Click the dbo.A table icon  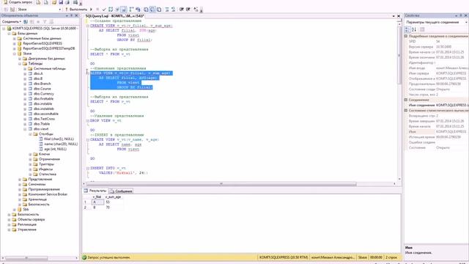point(30,73)
